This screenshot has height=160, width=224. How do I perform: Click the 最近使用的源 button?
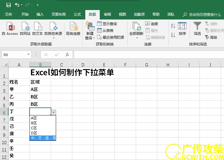(x=110, y=37)
